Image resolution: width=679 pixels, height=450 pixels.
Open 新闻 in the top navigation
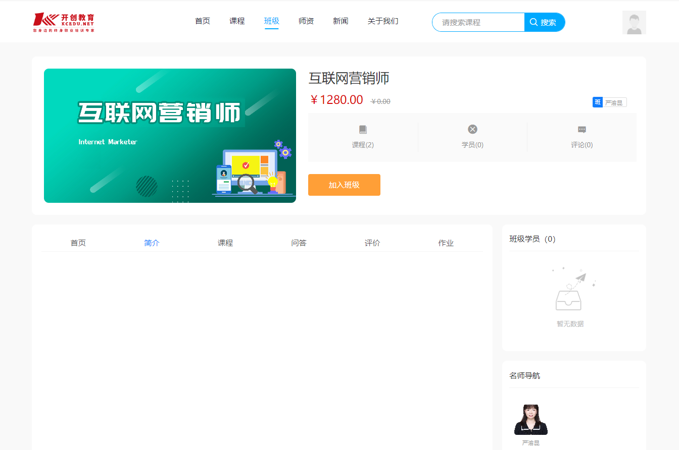pos(341,21)
